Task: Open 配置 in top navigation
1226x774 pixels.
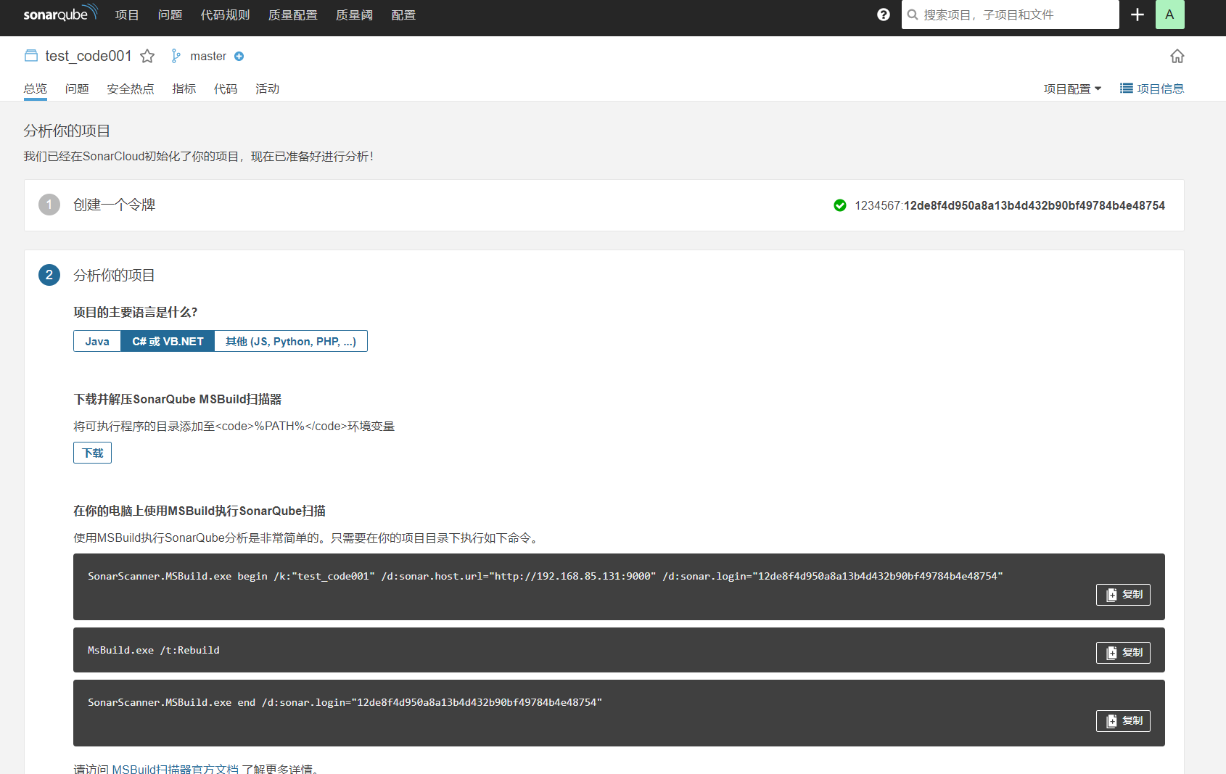Action: pyautogui.click(x=403, y=15)
